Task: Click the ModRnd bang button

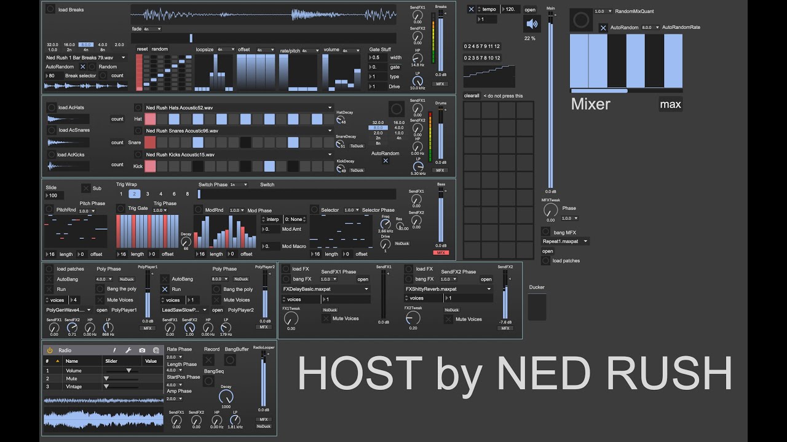Action: coord(198,209)
